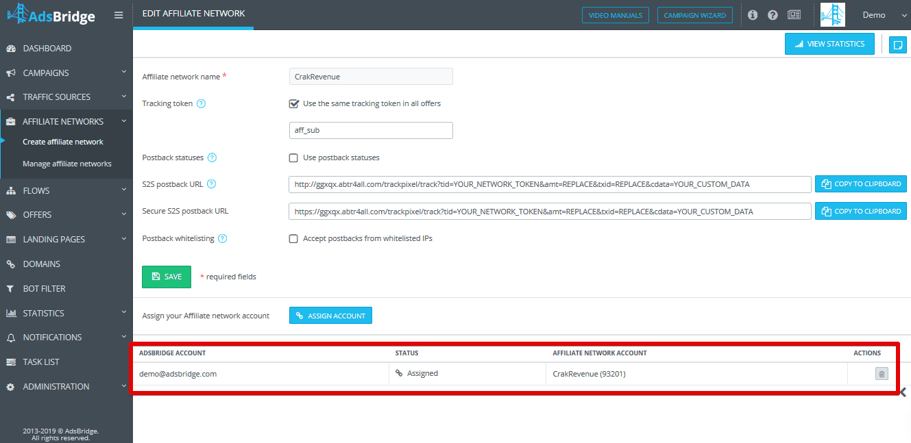
Task: Click the hamburger menu icon beside logo
Action: click(119, 15)
